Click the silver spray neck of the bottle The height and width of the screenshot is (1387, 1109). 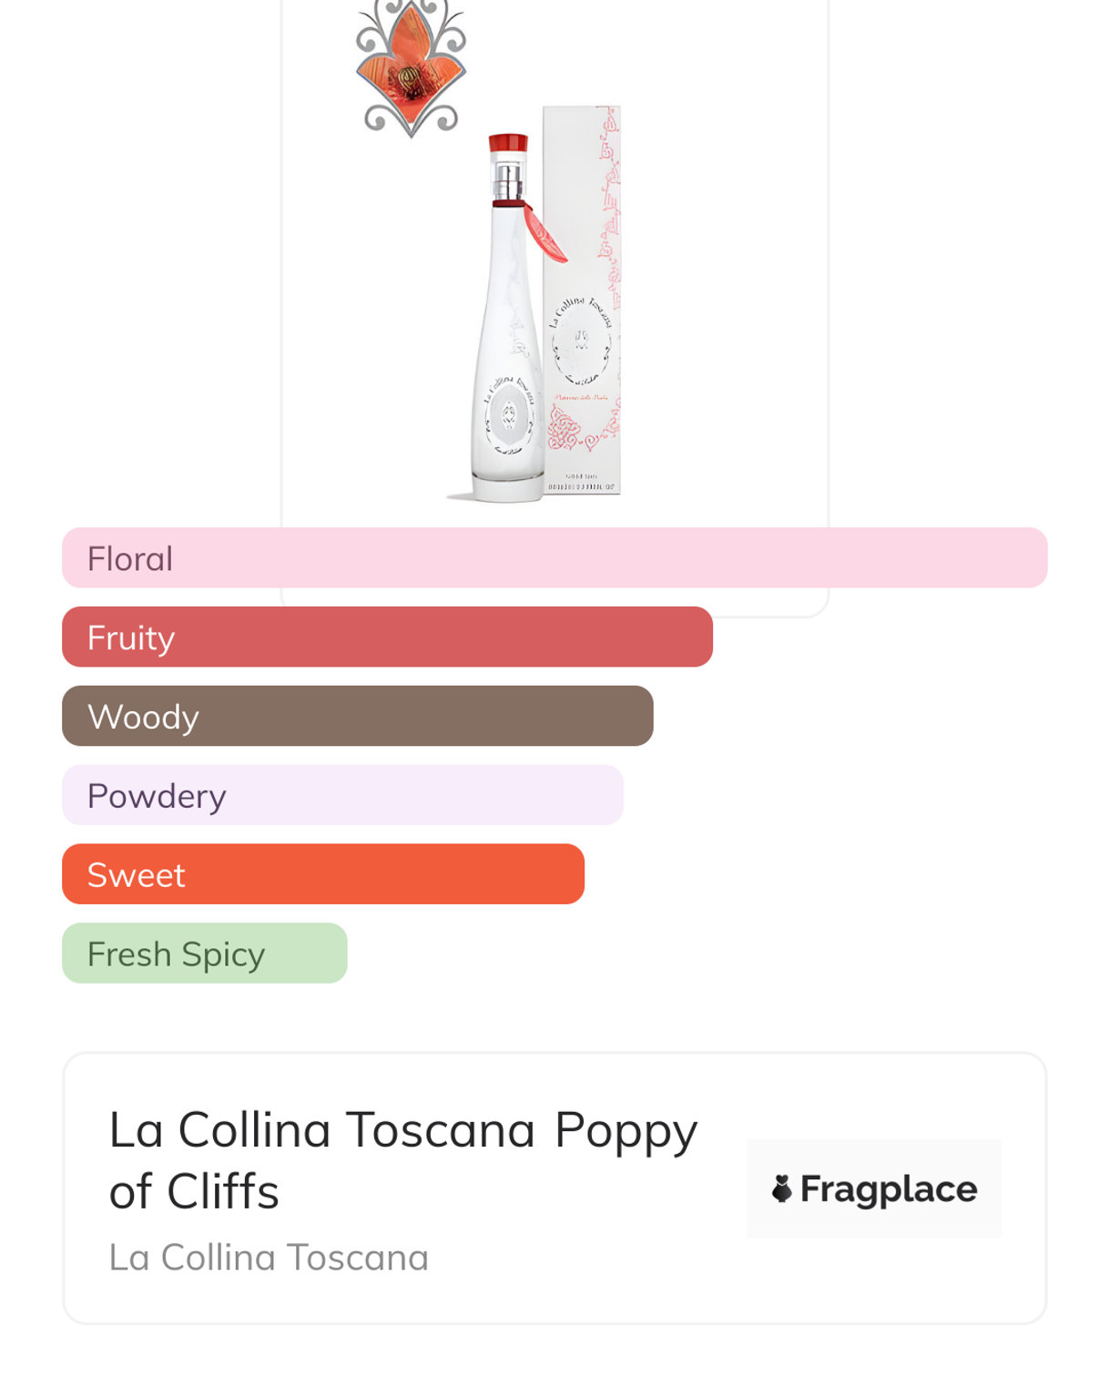507,178
